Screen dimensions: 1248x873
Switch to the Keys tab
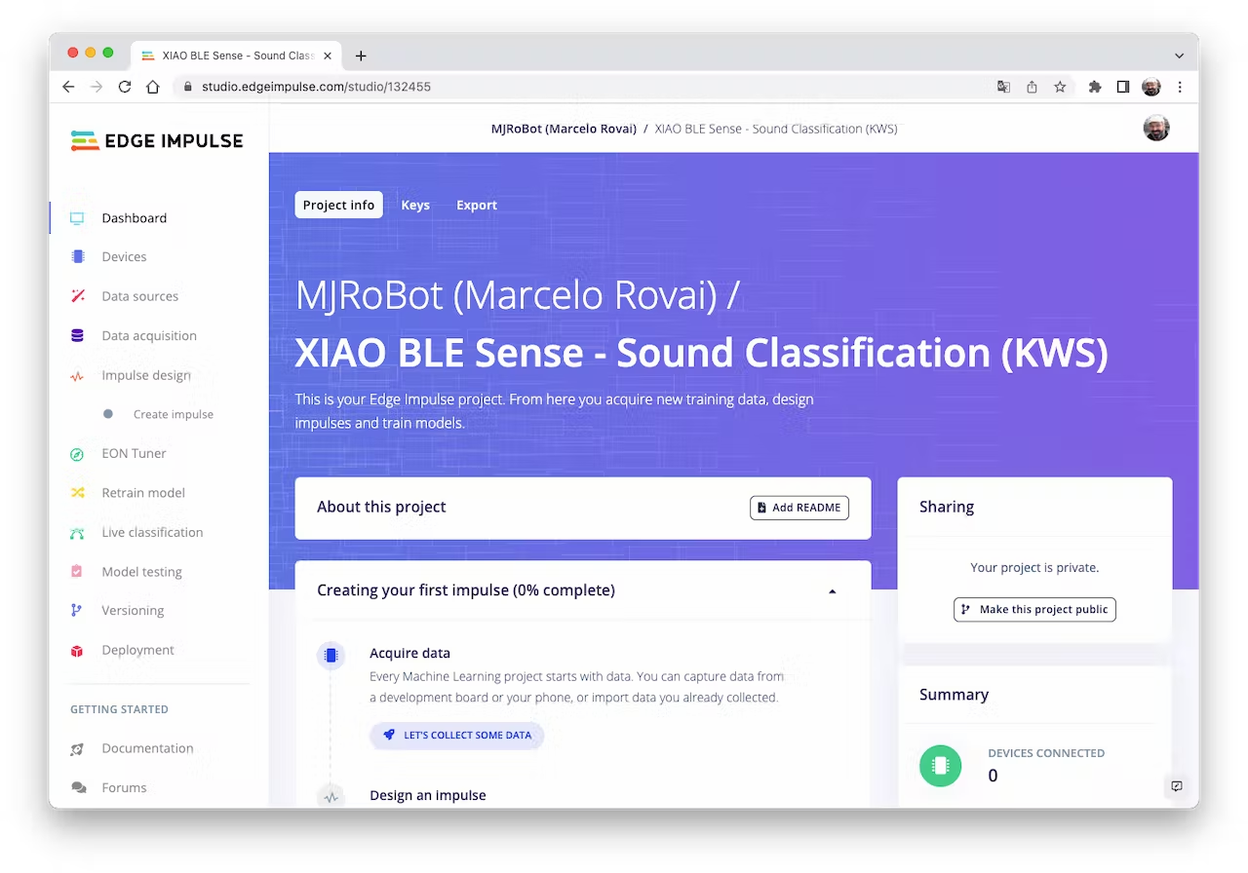(x=415, y=205)
